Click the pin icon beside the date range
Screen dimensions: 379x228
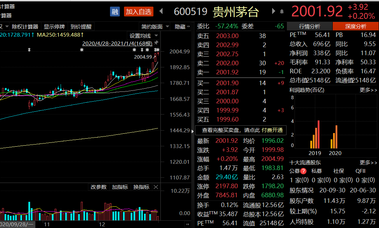pyautogui.click(x=156, y=43)
